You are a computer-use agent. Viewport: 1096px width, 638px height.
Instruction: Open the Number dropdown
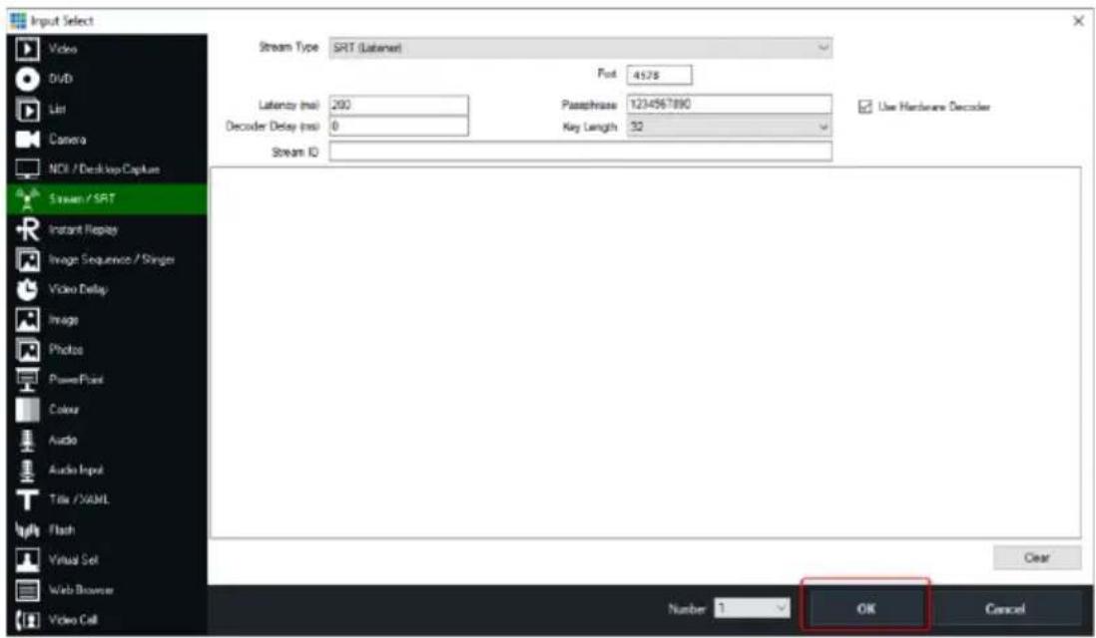752,609
